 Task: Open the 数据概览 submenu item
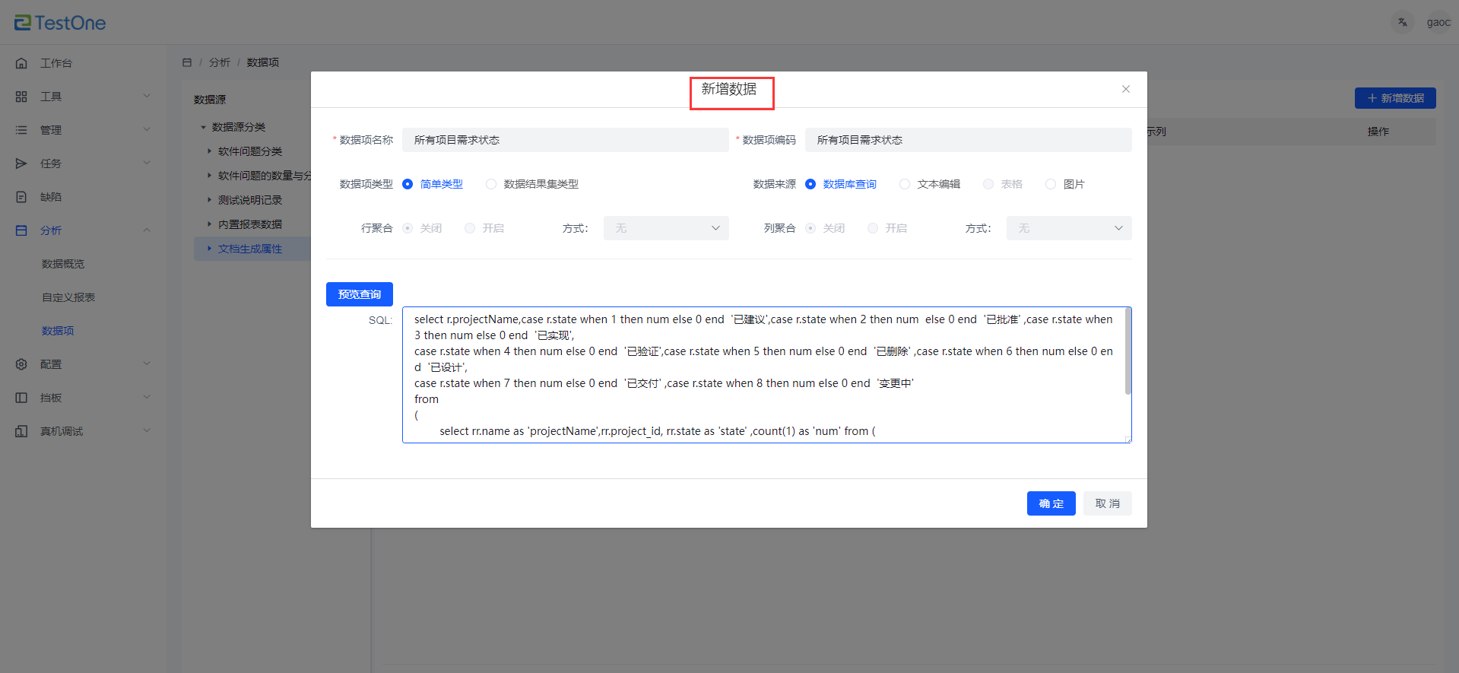tap(63, 264)
